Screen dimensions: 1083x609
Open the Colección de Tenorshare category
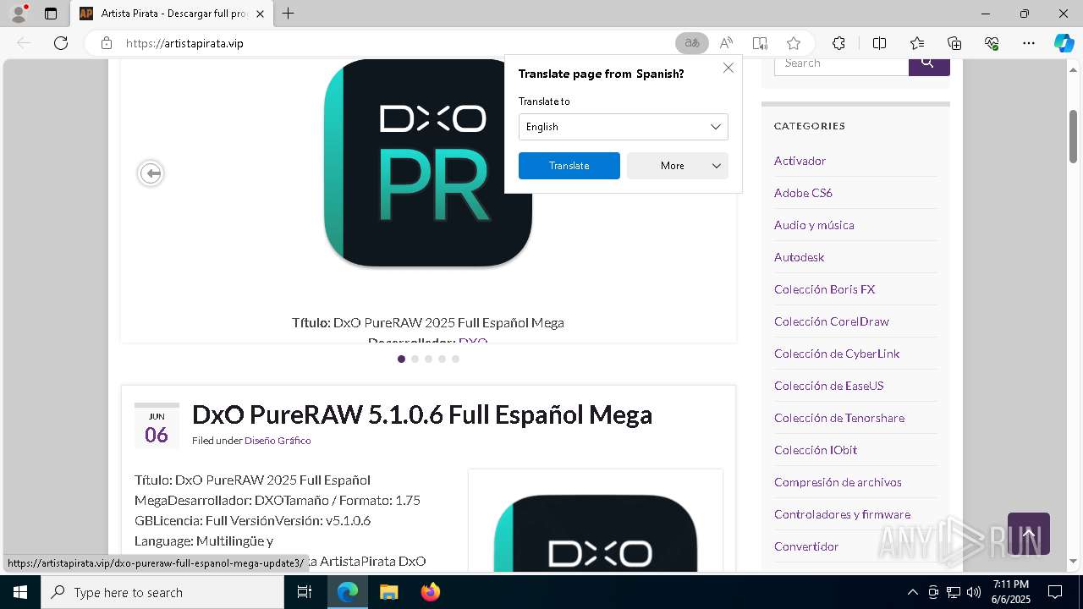[x=839, y=418]
